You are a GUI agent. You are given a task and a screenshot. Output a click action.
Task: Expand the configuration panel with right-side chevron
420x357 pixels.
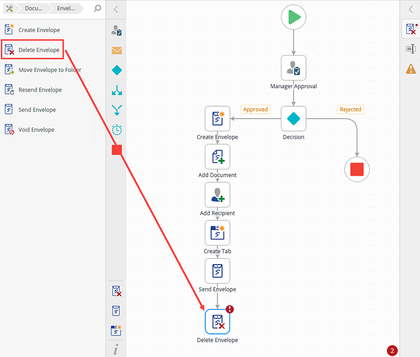click(411, 9)
